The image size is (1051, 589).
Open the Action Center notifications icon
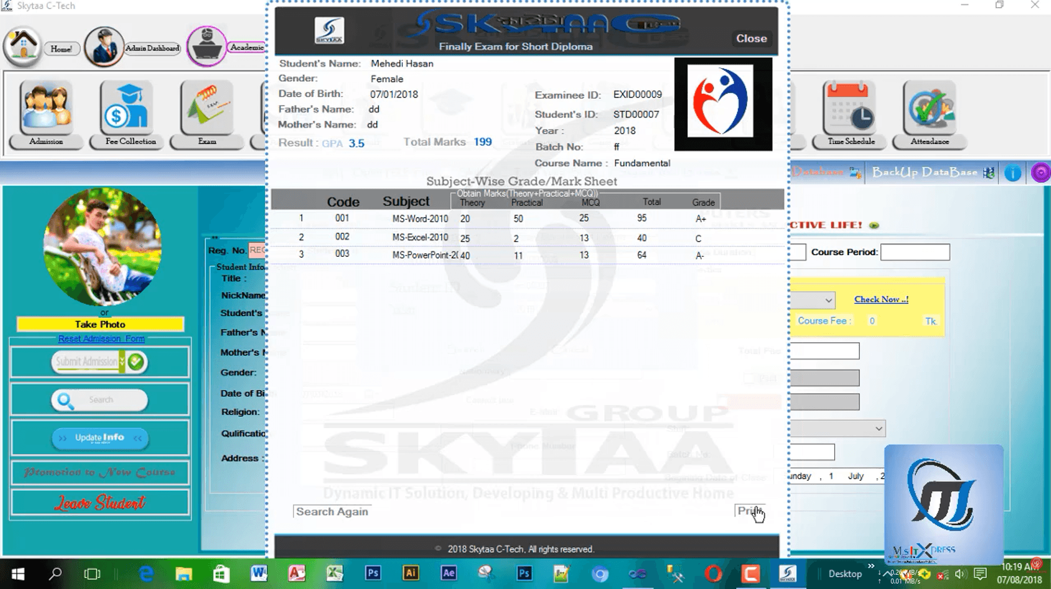pos(980,575)
